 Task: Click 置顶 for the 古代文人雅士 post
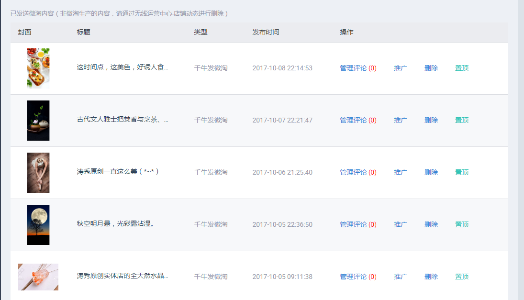[461, 120]
